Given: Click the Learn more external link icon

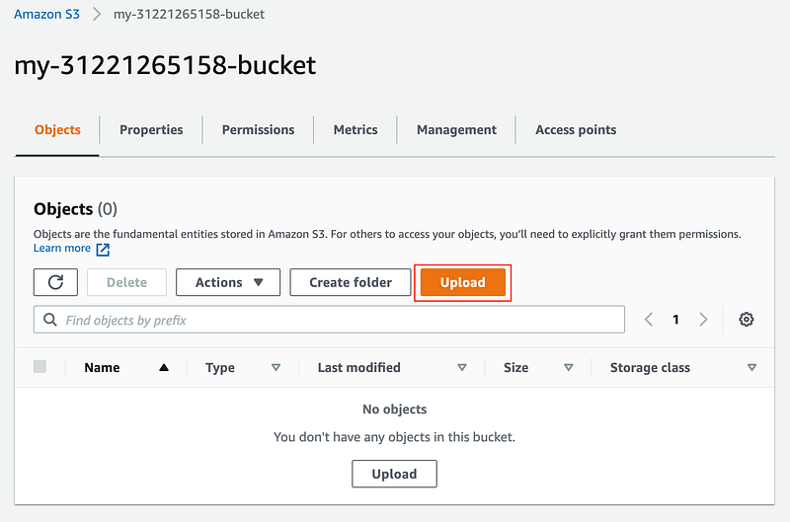Looking at the screenshot, I should point(103,250).
